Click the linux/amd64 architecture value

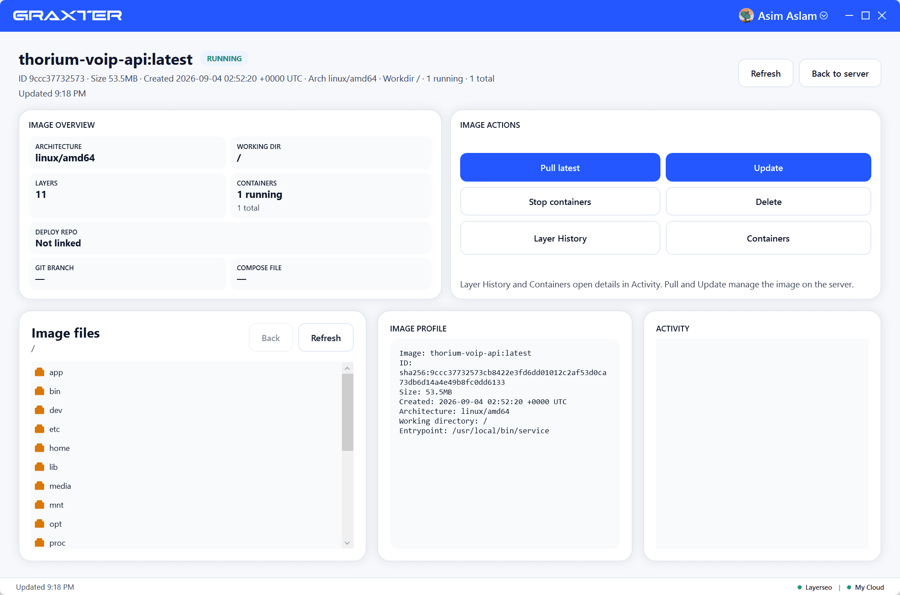coord(65,158)
